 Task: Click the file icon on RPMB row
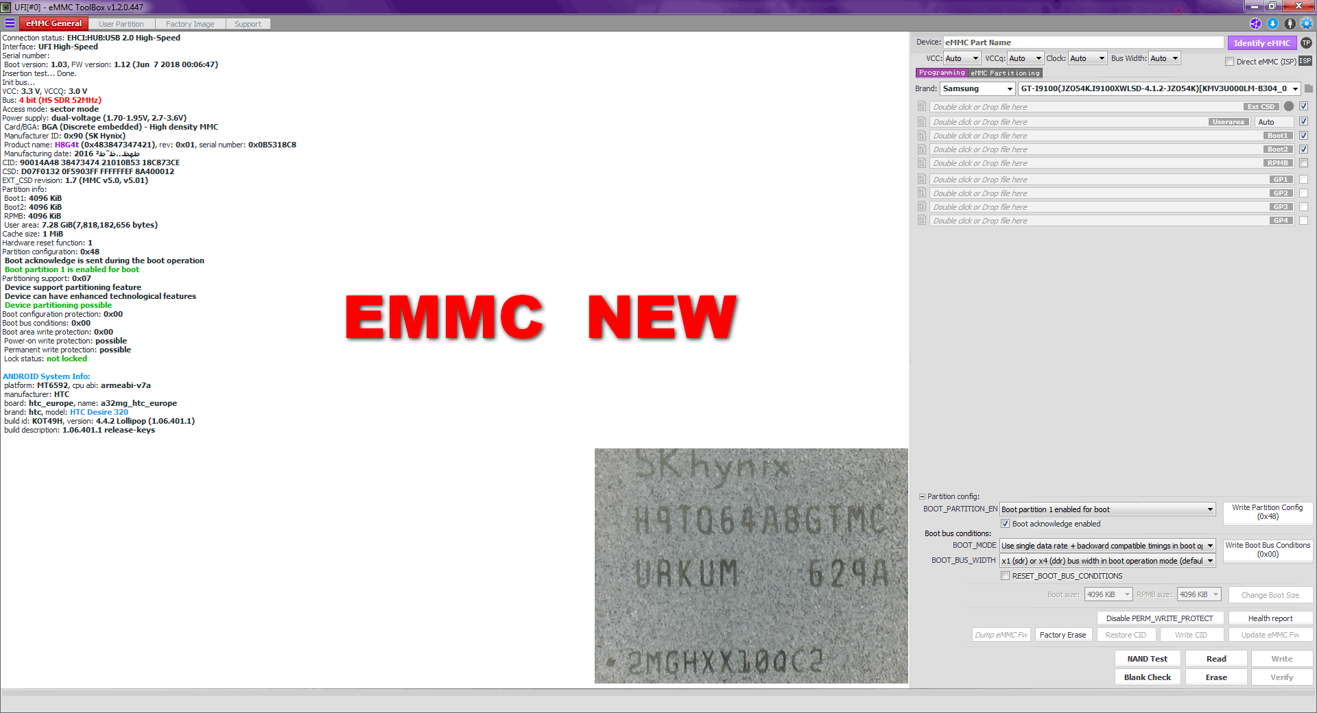click(922, 162)
